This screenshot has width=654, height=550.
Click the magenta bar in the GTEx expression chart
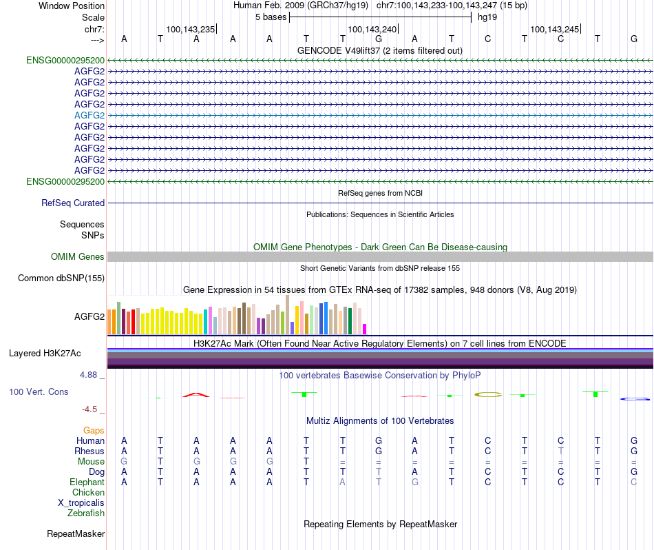click(x=365, y=329)
